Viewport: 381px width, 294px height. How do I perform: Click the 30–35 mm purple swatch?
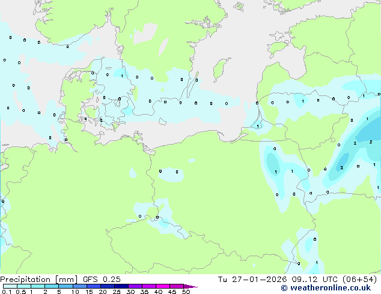135,286
